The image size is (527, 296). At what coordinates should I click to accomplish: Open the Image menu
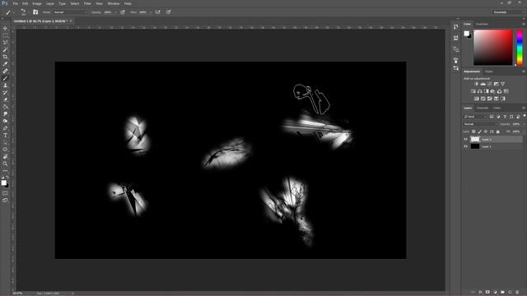[37, 3]
